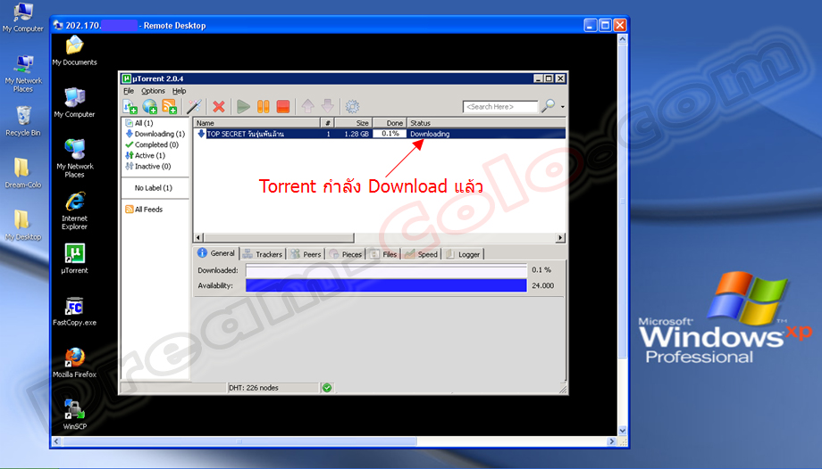The image size is (822, 469).
Task: Open the My Desktop folder icon
Action: click(23, 225)
